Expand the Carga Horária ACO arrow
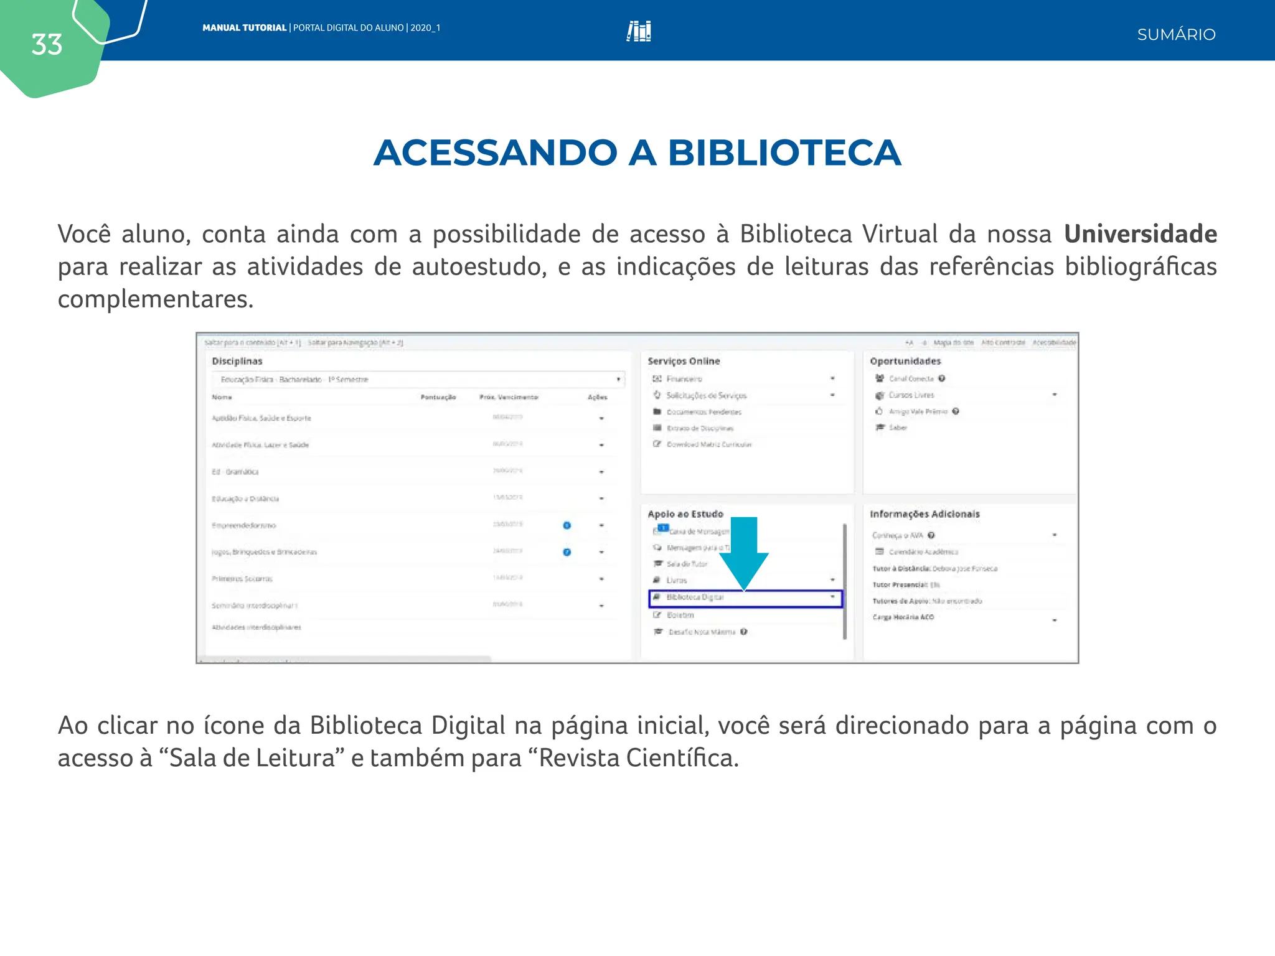This screenshot has height=956, width=1275. click(x=1055, y=620)
